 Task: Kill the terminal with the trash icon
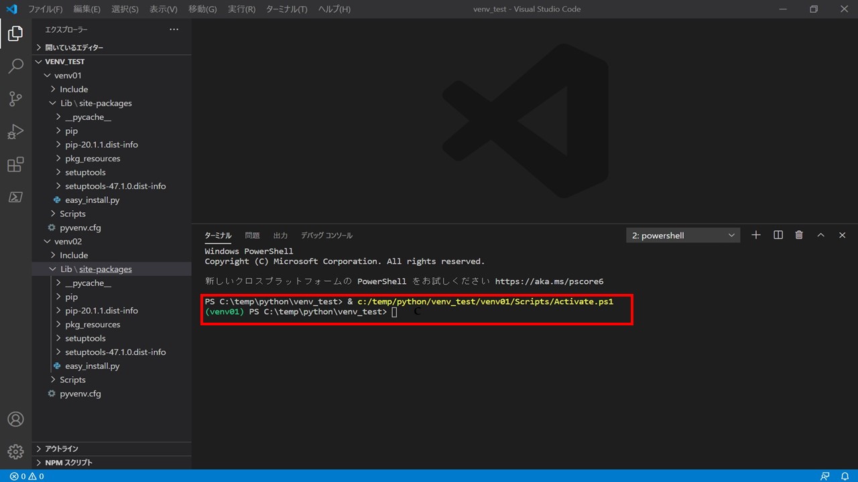click(x=799, y=235)
